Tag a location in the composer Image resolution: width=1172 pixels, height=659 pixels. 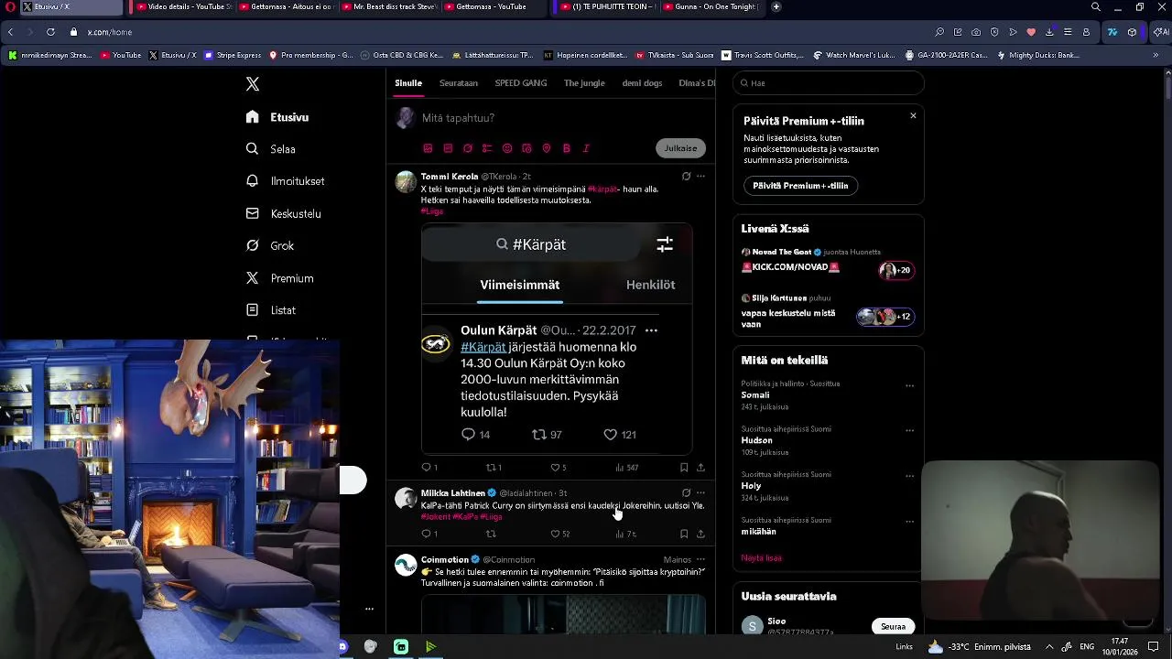(547, 148)
